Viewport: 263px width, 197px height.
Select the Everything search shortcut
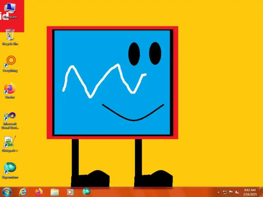click(x=10, y=64)
